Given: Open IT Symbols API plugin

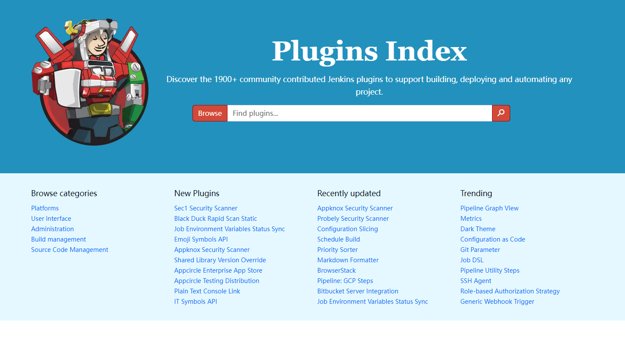Looking at the screenshot, I should (196, 302).
